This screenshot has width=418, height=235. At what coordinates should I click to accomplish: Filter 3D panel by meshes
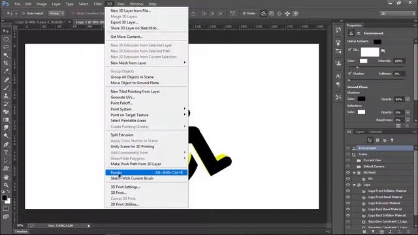[x=378, y=140]
